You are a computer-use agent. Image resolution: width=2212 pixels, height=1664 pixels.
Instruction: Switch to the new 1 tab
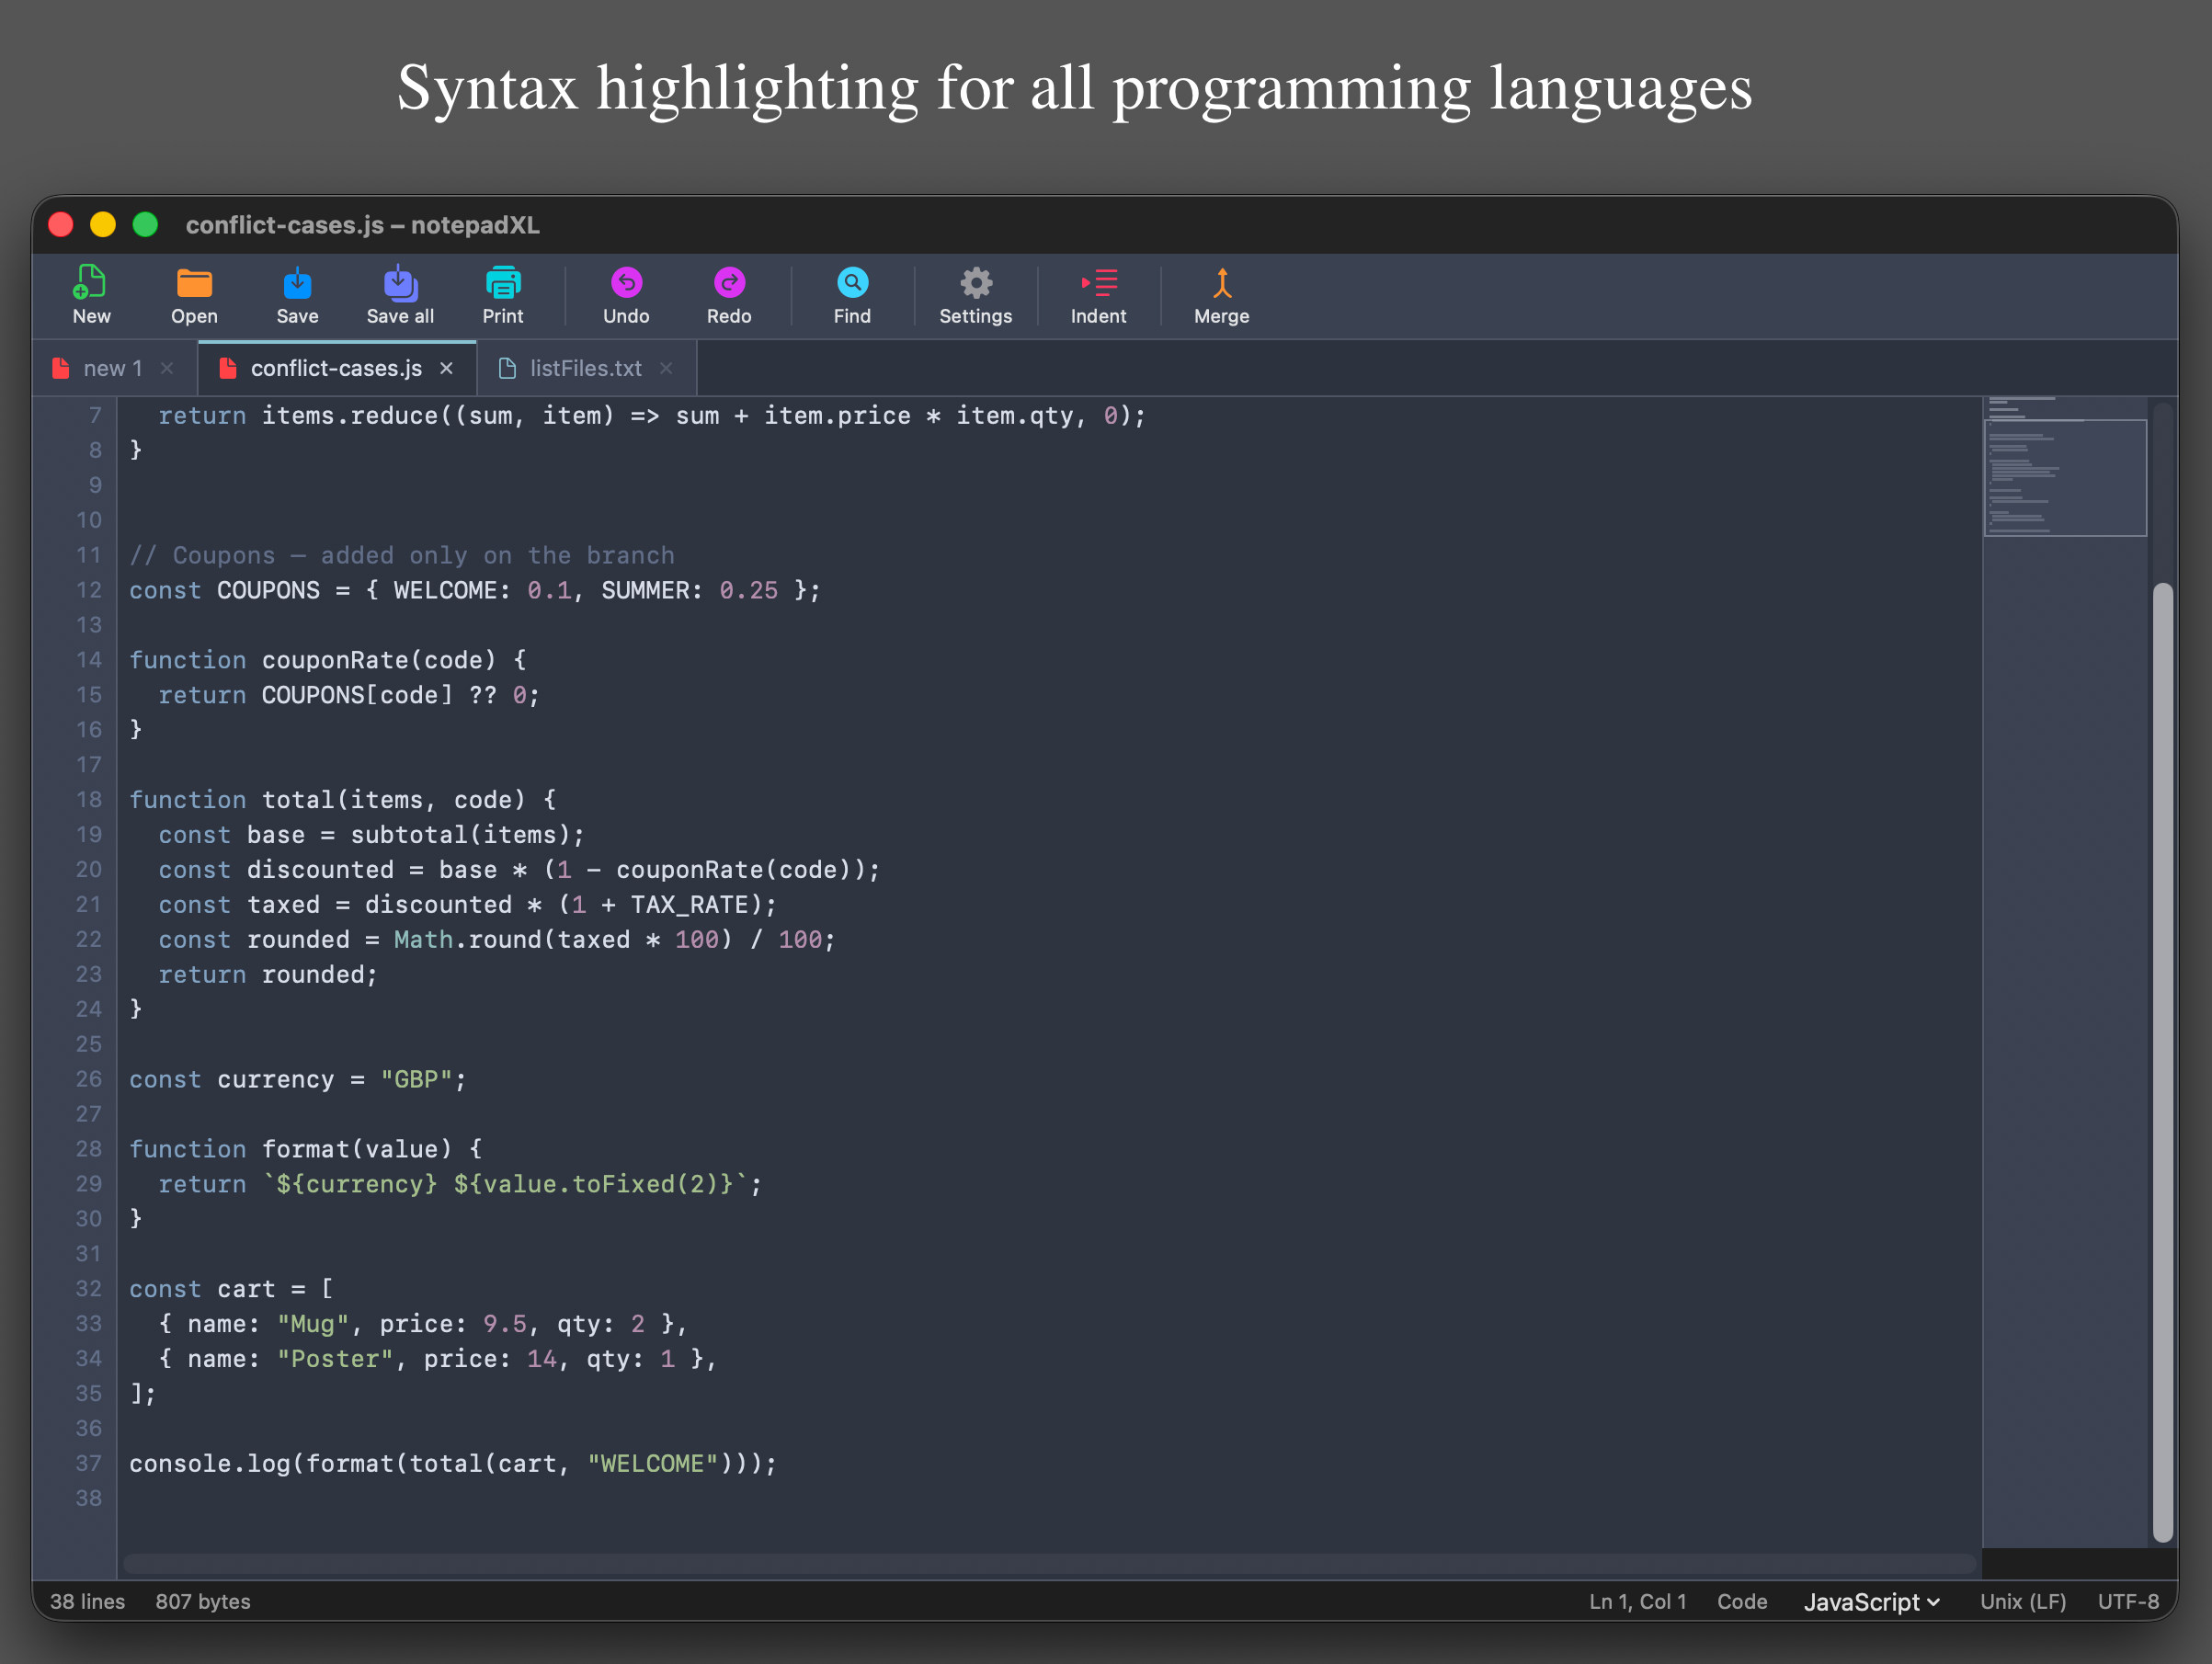click(x=112, y=368)
